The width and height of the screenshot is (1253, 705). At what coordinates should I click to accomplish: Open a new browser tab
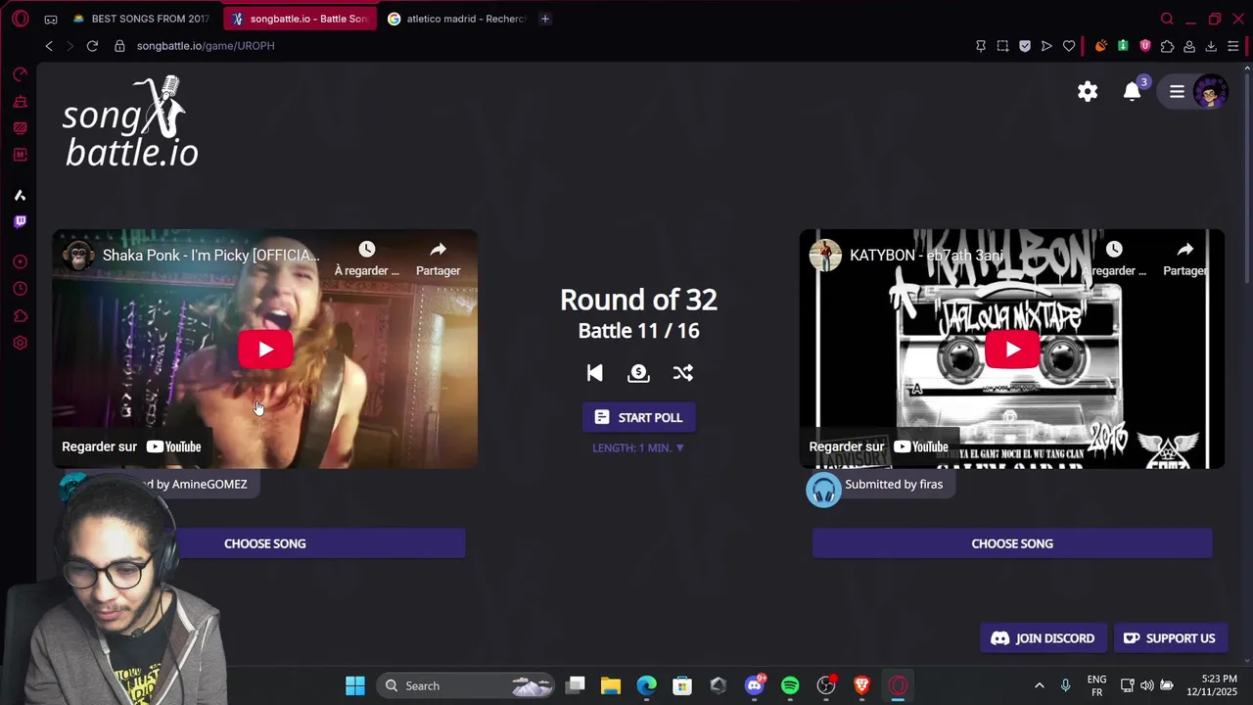pyautogui.click(x=545, y=19)
